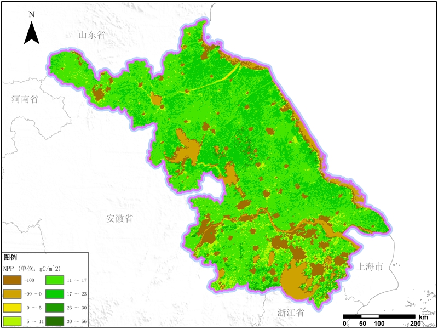Click the 100 value on scale bar

379,324
